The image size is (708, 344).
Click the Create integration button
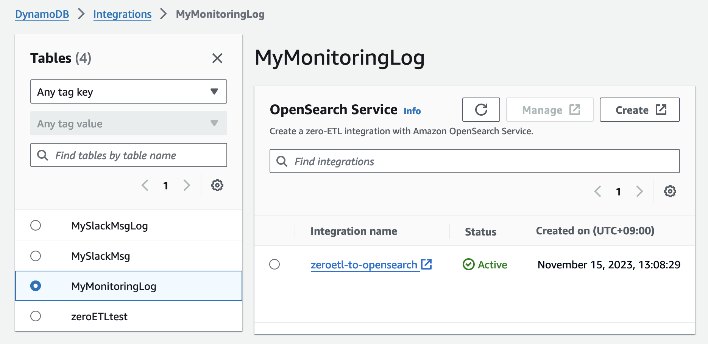coord(639,110)
